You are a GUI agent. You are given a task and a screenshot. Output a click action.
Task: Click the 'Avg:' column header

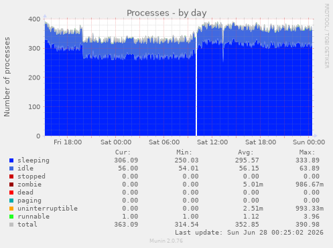click(x=246, y=152)
